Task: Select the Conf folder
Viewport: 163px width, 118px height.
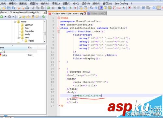Action: [x=27, y=28]
